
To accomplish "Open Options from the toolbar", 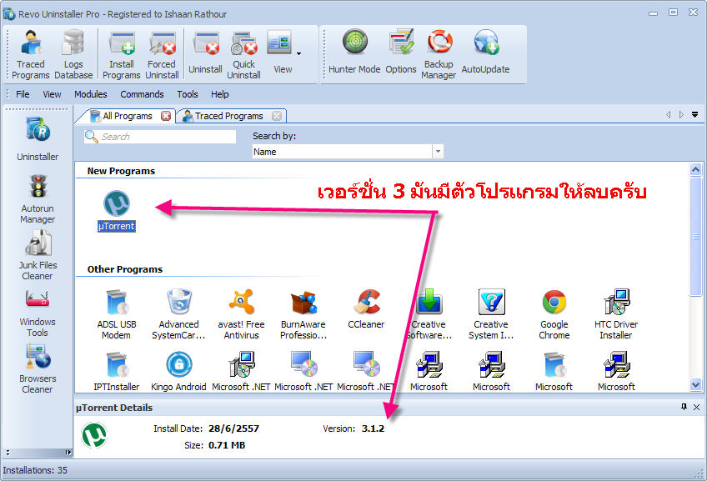I will coord(401,52).
